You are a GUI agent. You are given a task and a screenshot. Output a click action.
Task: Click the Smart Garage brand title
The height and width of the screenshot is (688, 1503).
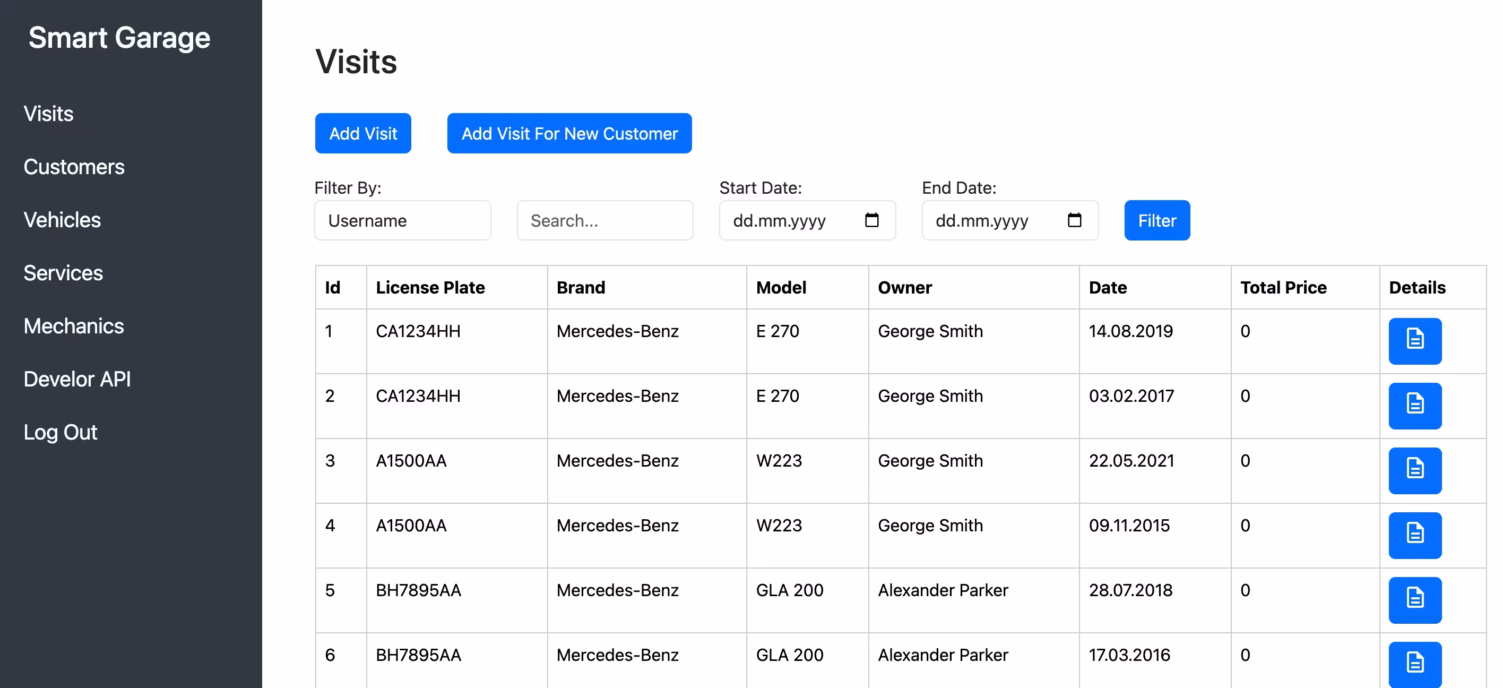[x=119, y=38]
